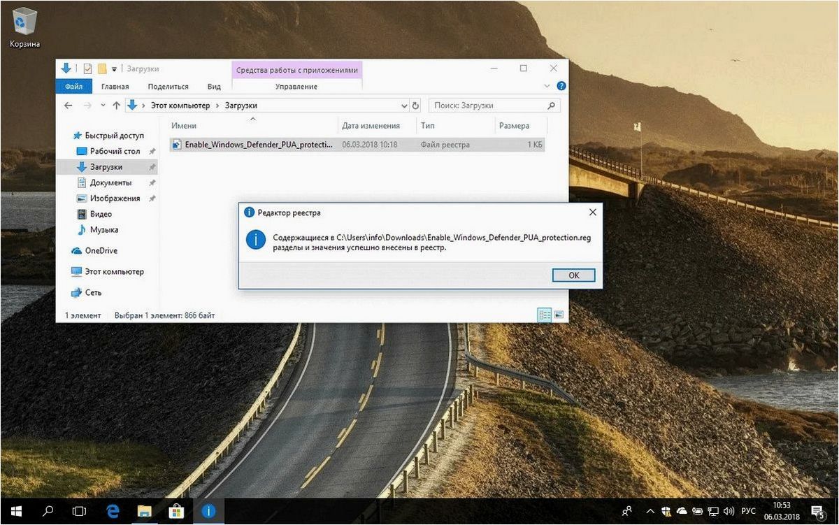This screenshot has width=839, height=525.
Task: Click the Файл реестра type cell
Action: coord(445,145)
